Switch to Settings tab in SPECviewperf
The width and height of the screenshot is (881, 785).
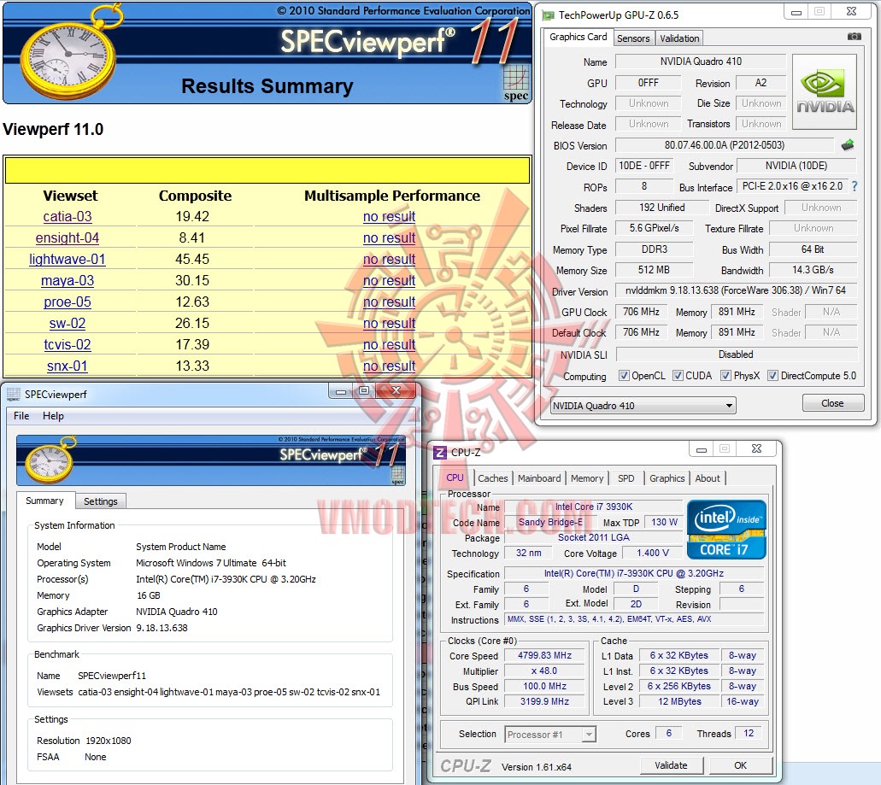coord(101,501)
